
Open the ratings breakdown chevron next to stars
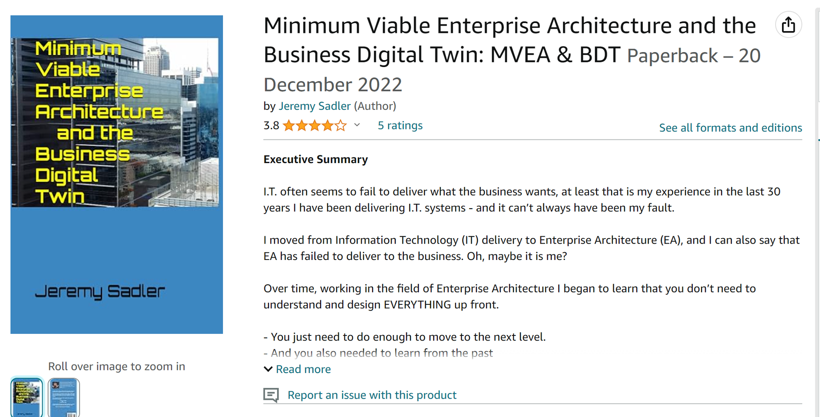[357, 125]
